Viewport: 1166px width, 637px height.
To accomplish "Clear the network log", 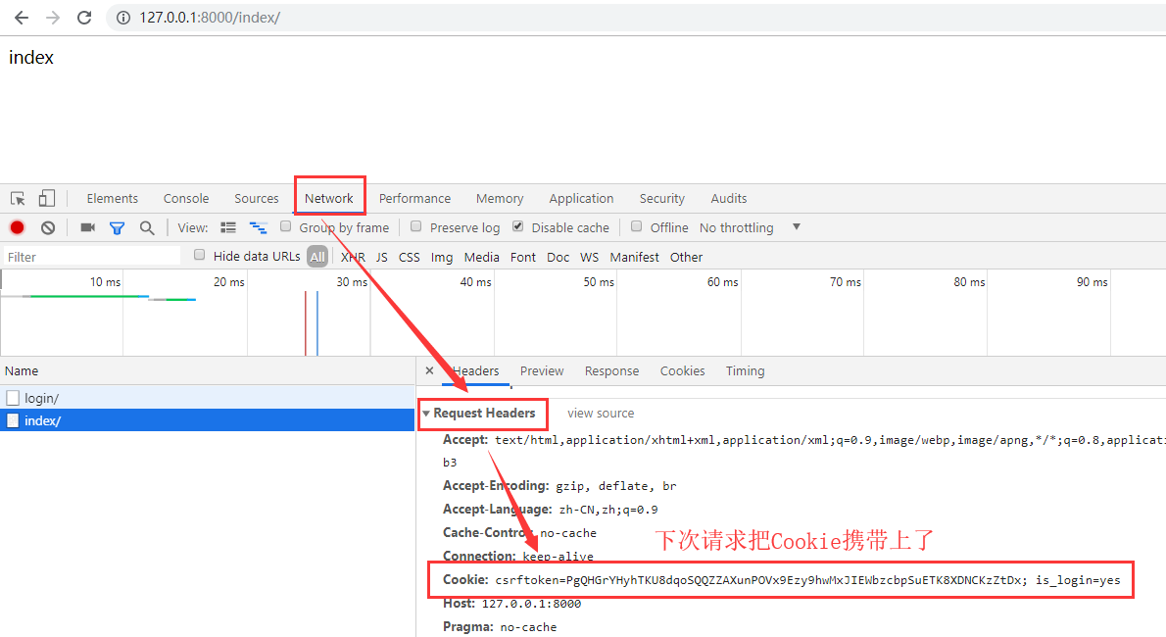I will pos(48,227).
